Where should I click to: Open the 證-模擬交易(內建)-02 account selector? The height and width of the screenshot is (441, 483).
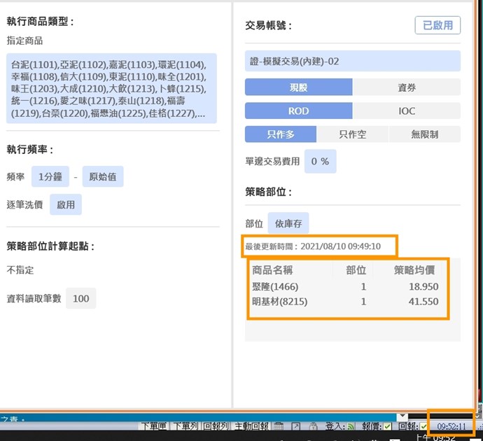(x=352, y=61)
